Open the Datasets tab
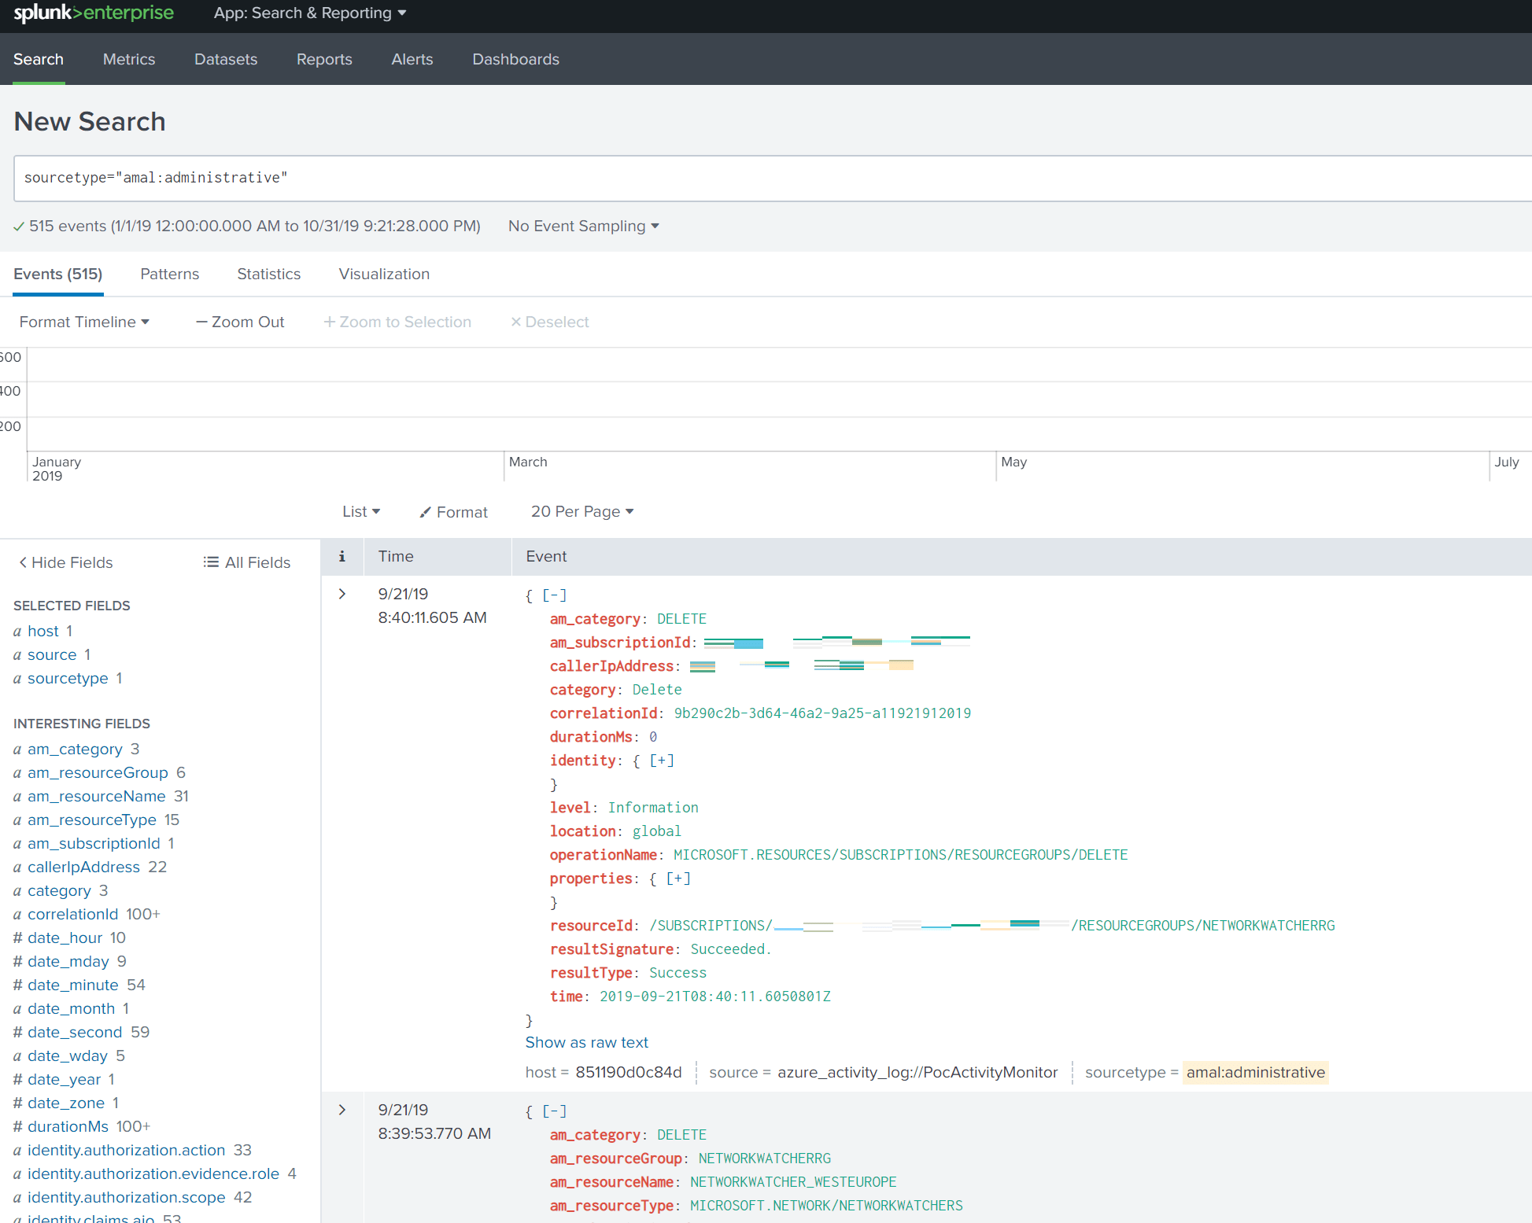The image size is (1532, 1223). click(x=226, y=59)
